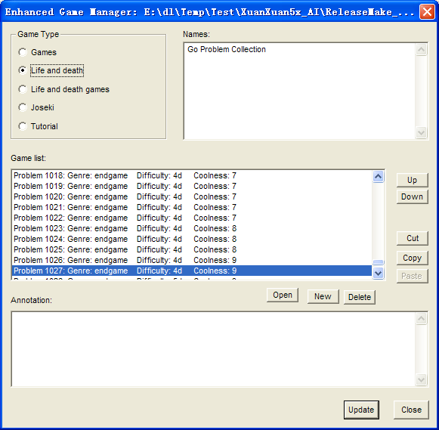Click inside the Annotation text area
Screen dimensions: 439x430
click(213, 349)
